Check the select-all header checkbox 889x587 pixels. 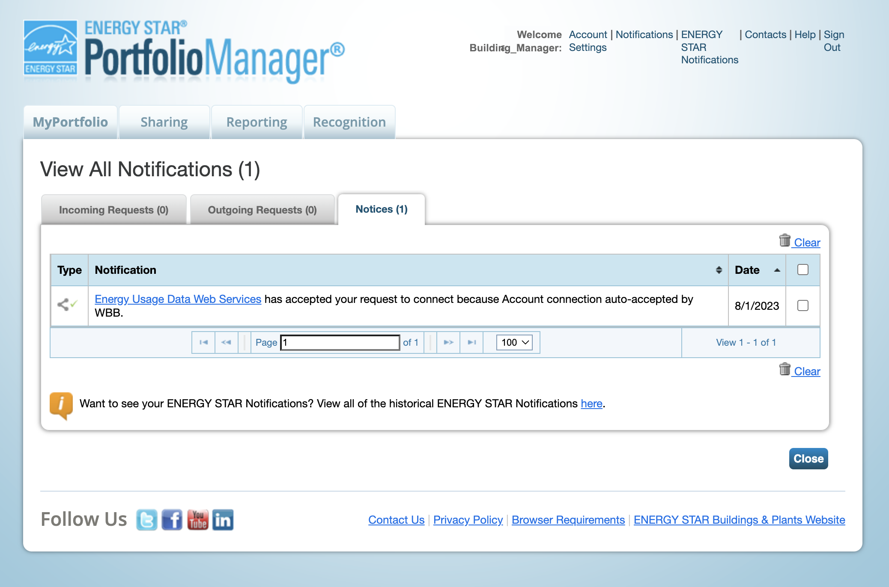803,270
